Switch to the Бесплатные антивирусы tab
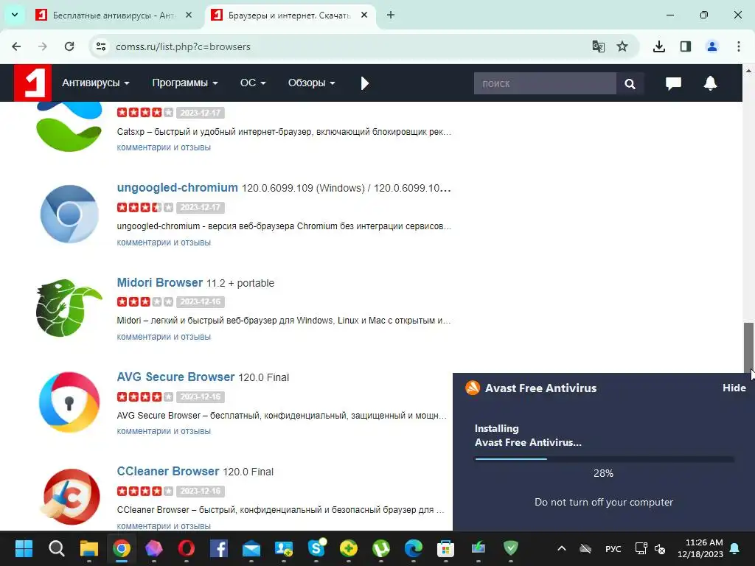Image resolution: width=755 pixels, height=566 pixels. pos(113,15)
